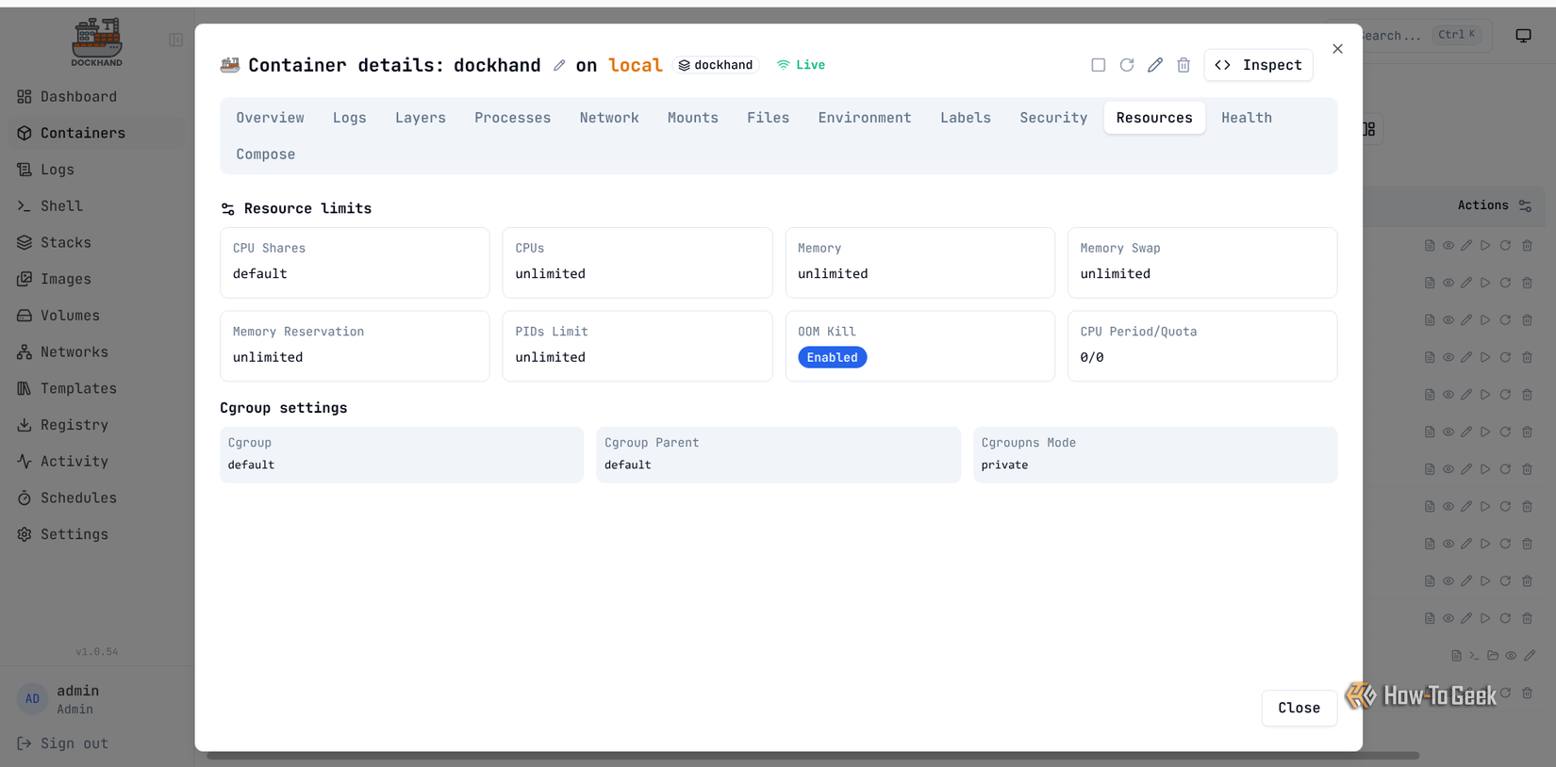Open the Security tab
The height and width of the screenshot is (767, 1556).
(1053, 118)
